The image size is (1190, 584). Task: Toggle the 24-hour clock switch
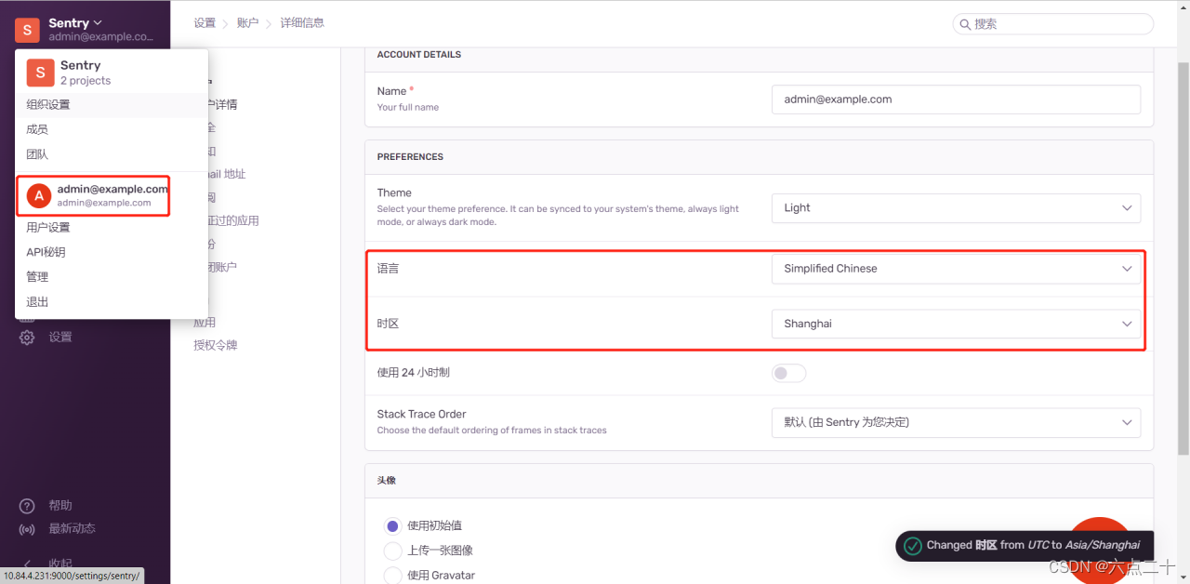[x=788, y=373]
